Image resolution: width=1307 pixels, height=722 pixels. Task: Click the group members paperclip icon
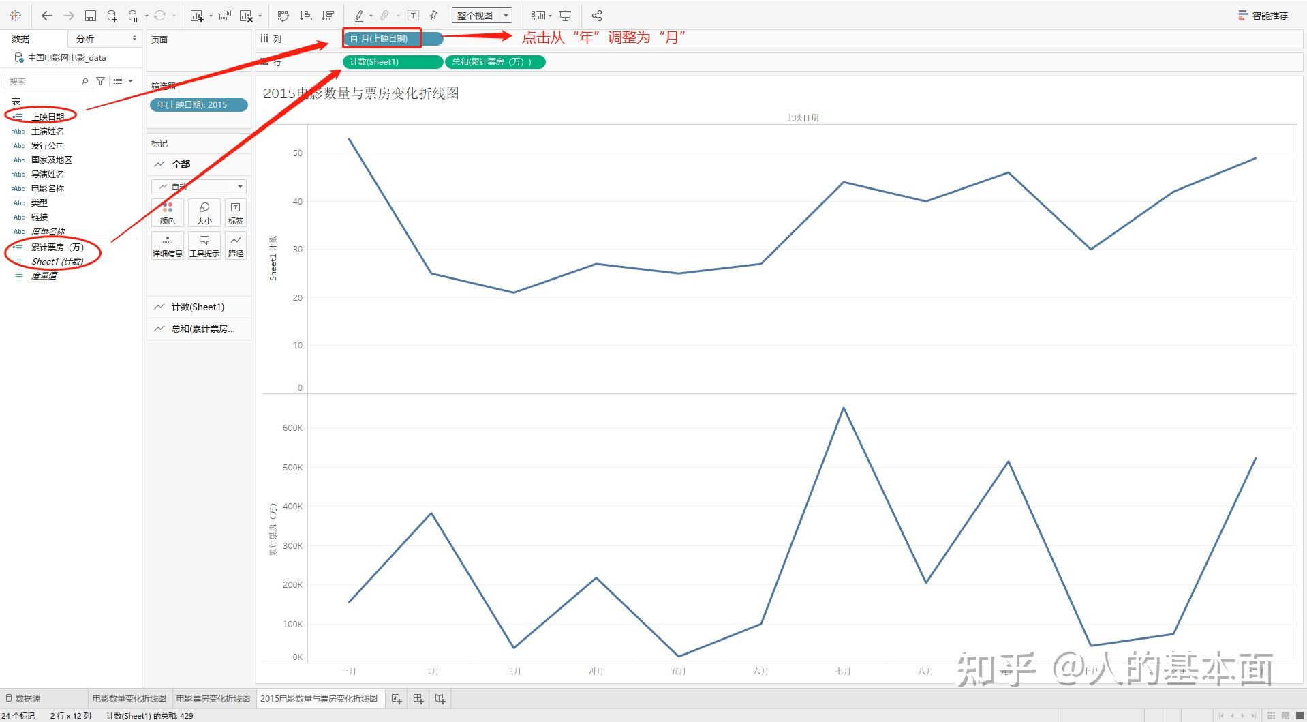tap(385, 16)
